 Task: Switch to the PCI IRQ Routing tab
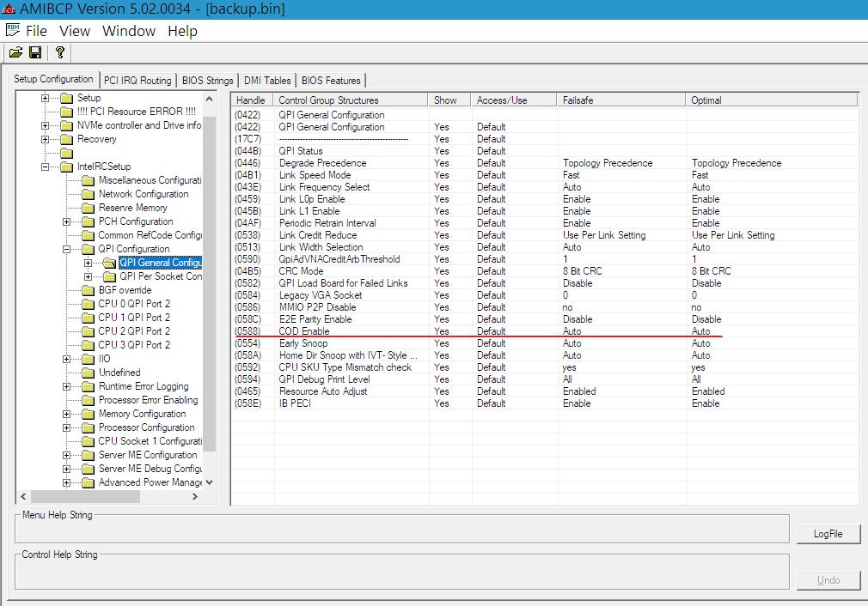click(x=138, y=81)
